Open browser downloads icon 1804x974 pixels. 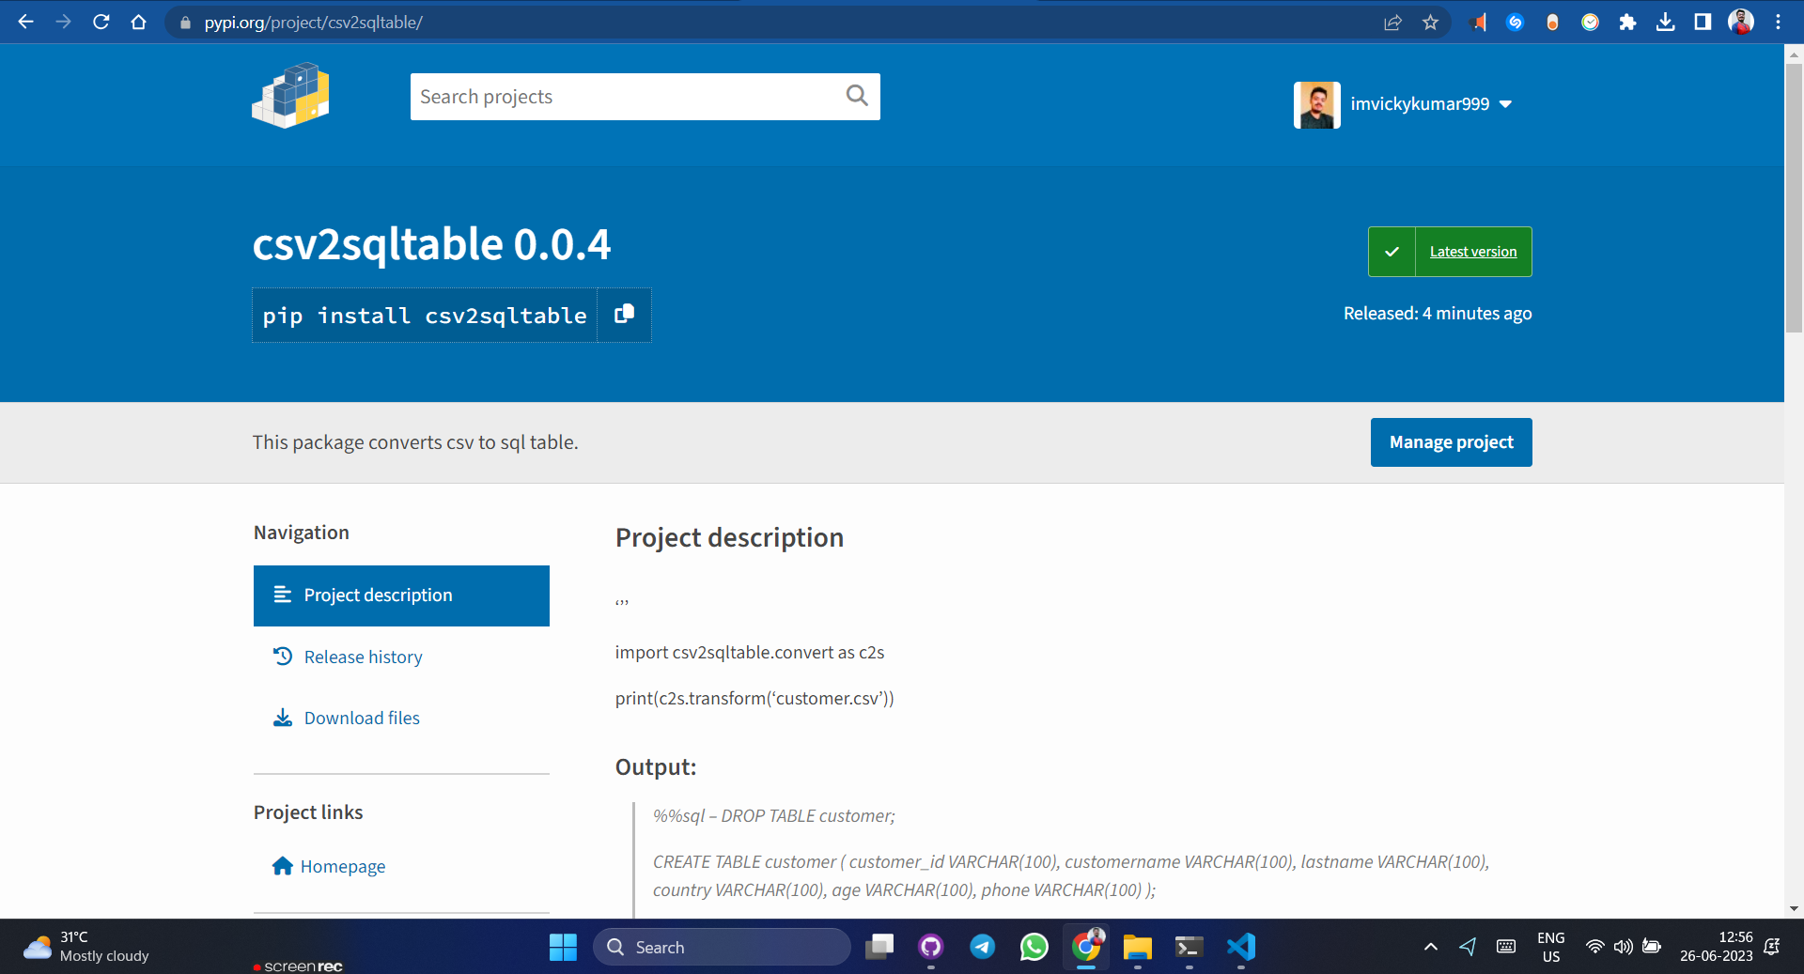(x=1665, y=23)
